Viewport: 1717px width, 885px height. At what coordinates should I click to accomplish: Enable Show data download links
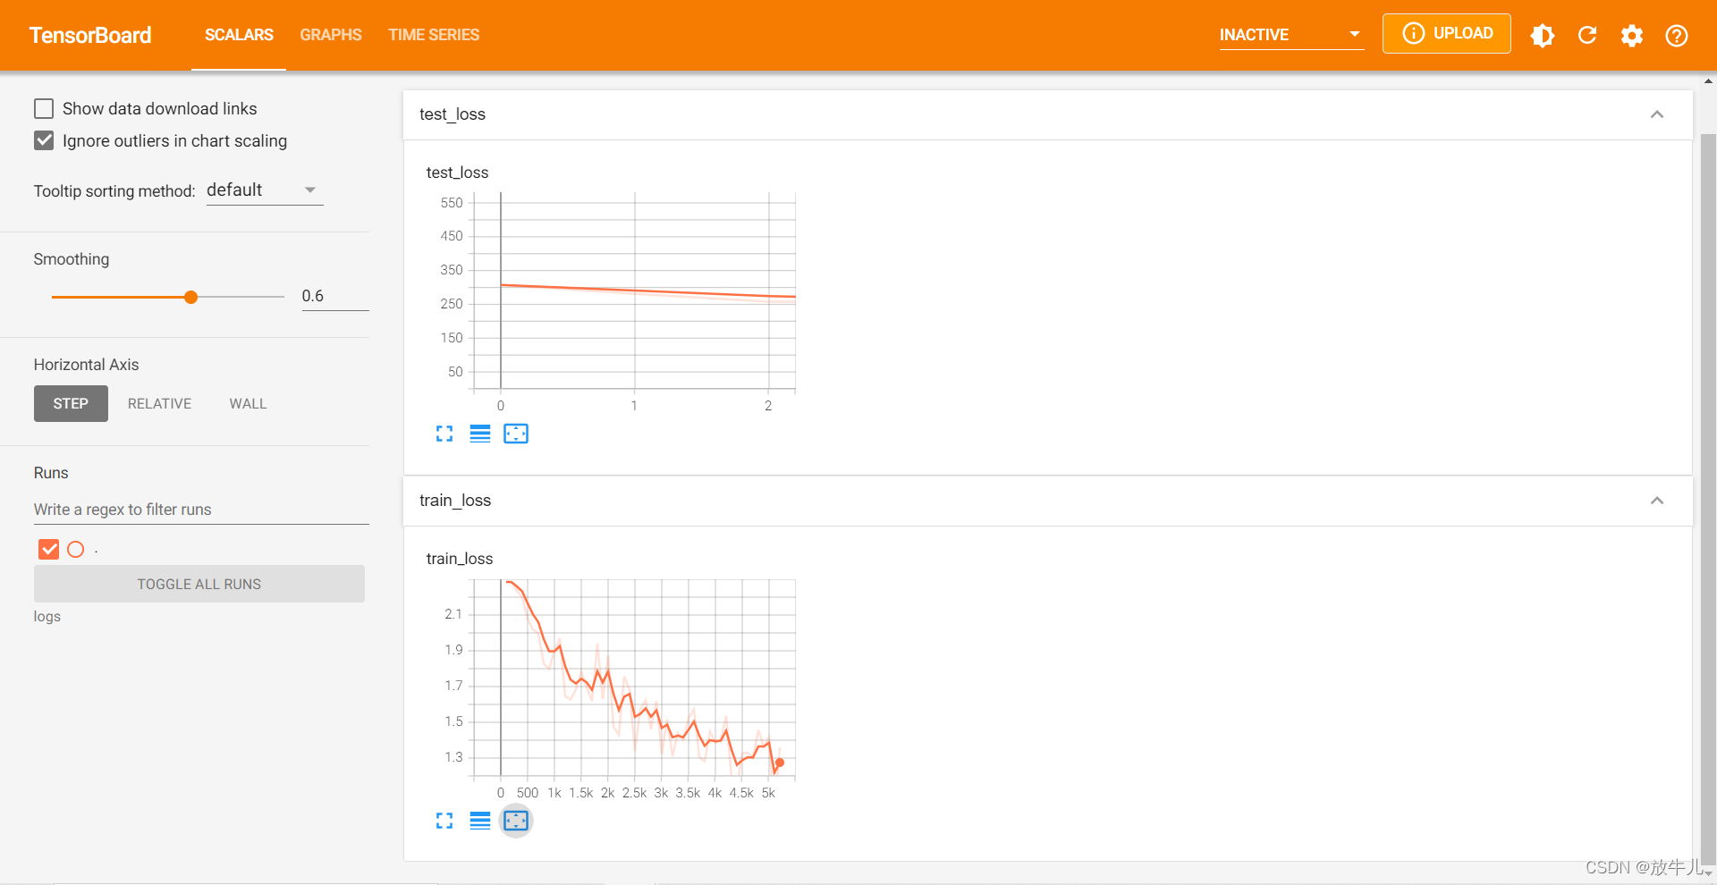click(x=43, y=107)
